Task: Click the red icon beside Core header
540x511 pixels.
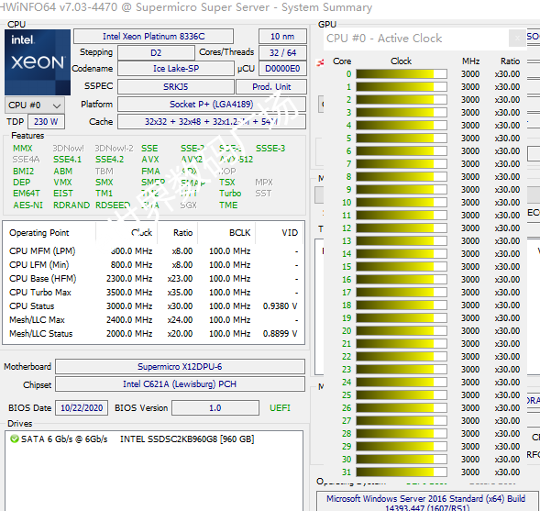Action: tap(321, 62)
